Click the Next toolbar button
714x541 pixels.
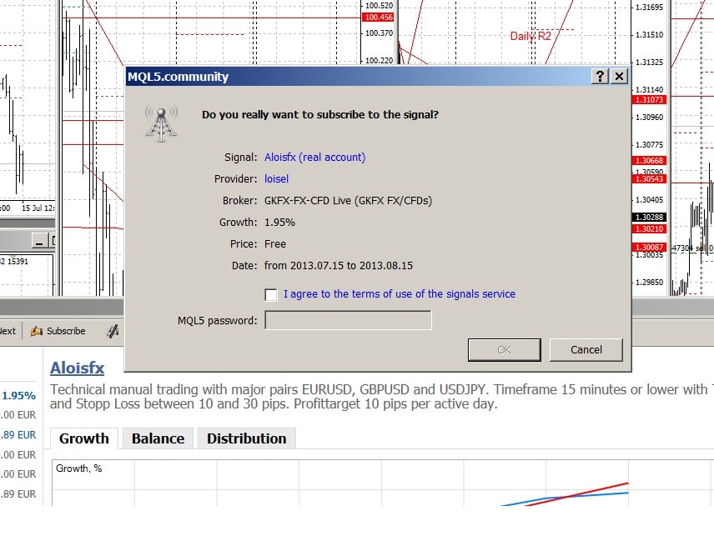pyautogui.click(x=7, y=331)
